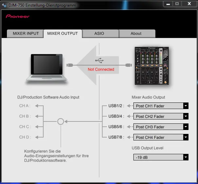Open the USB5/6 Post CH3 Fader dropdown
The width and height of the screenshot is (198, 184).
point(161,127)
